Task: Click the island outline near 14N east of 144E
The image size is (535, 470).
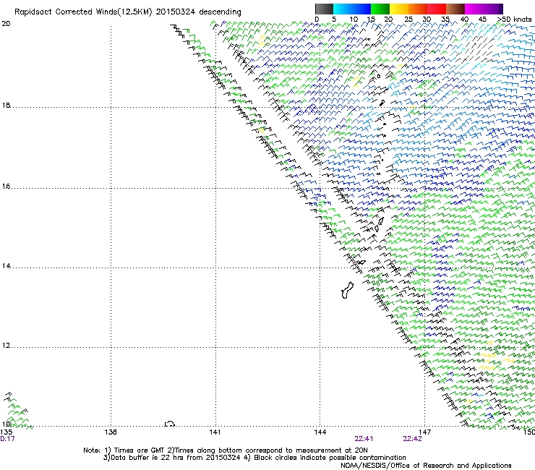Action: [361, 262]
